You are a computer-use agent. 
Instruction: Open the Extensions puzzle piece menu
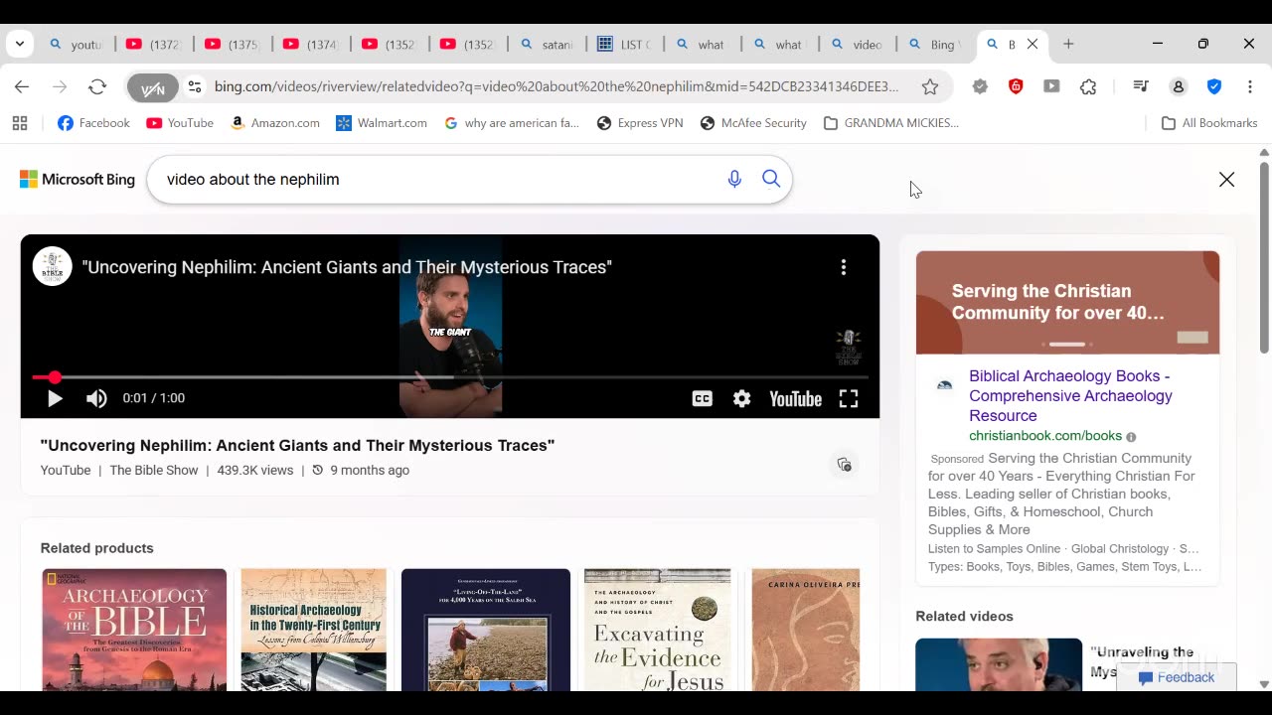point(1088,86)
